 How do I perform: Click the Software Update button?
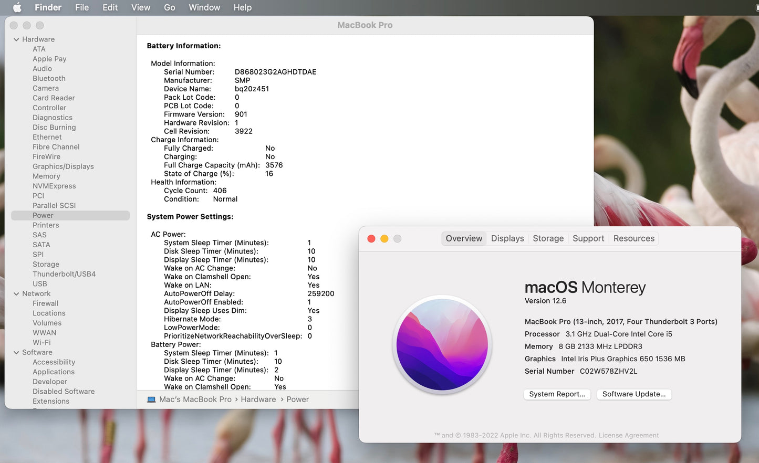(x=634, y=394)
